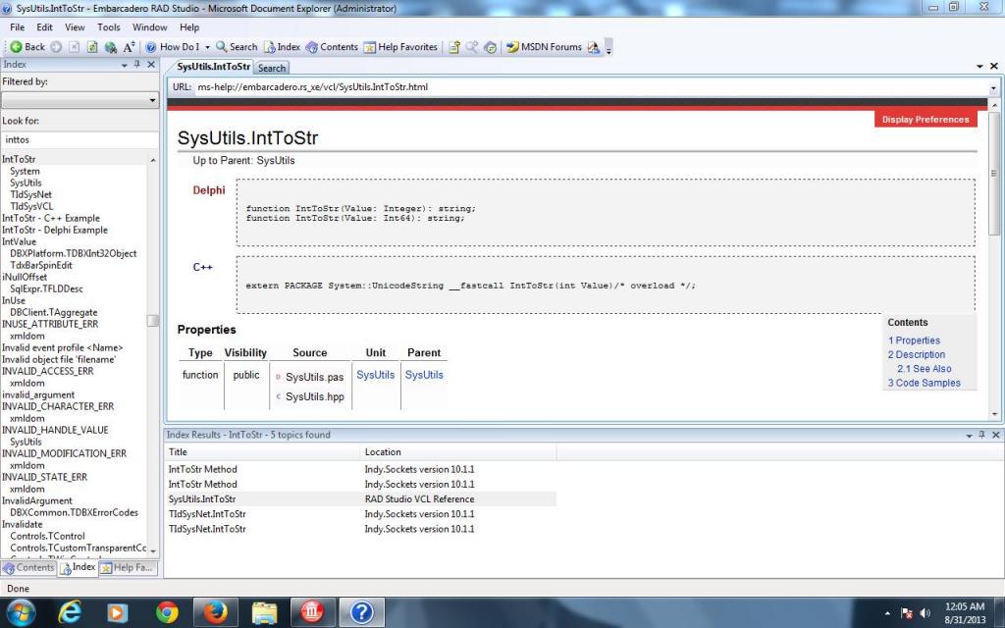1005x628 pixels.
Task: Open the active document list dropdown
Action: 980,66
